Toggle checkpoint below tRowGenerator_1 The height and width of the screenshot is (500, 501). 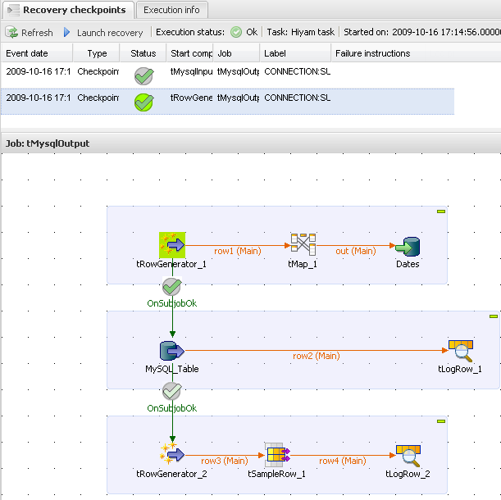[x=171, y=287]
